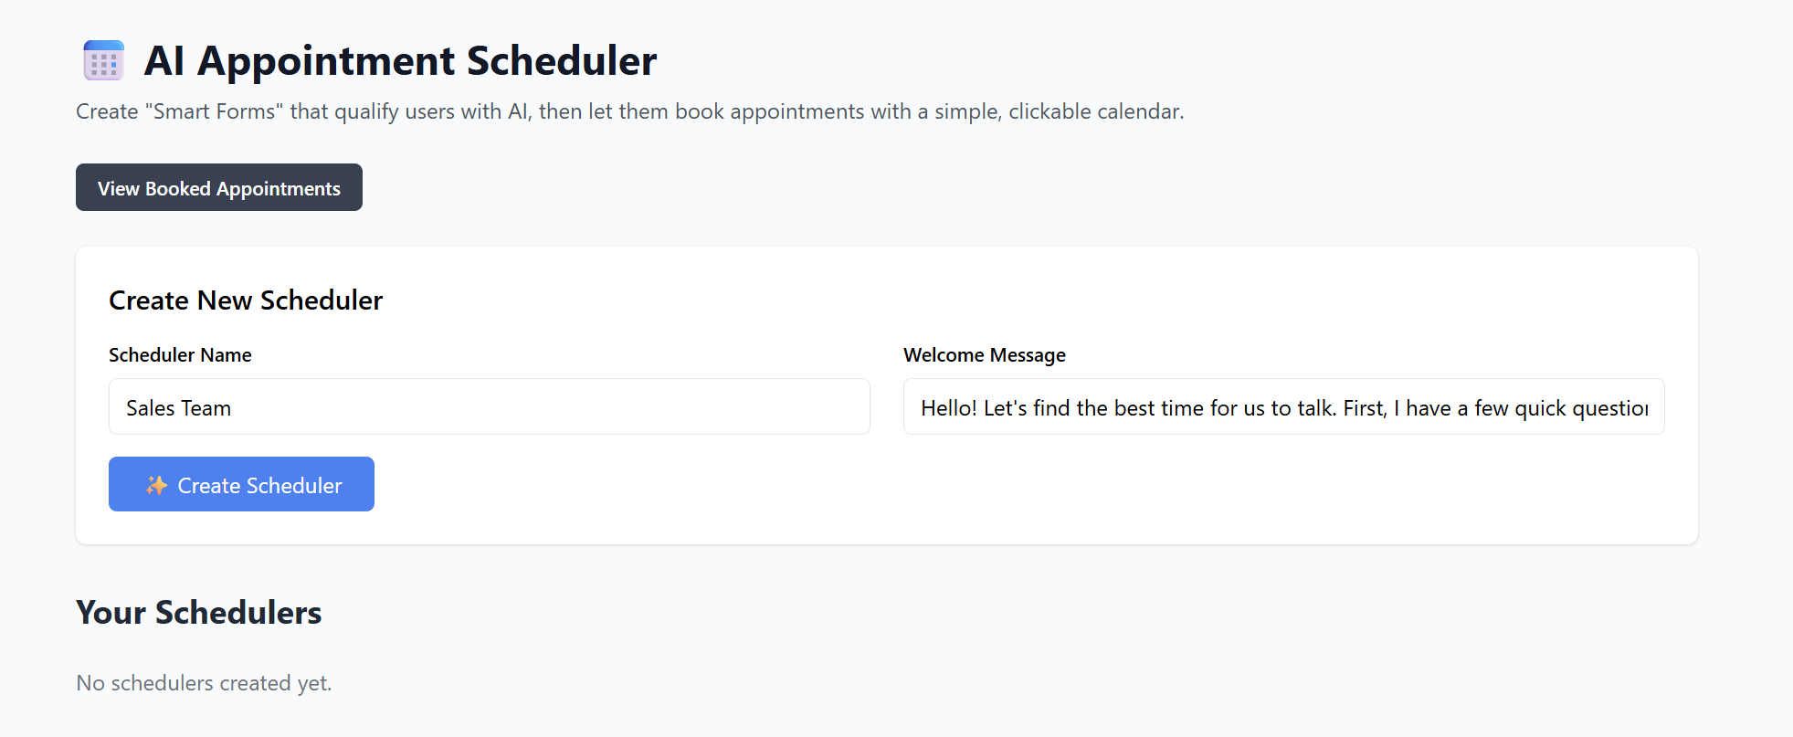Focus the Scheduler Name input field
The width and height of the screenshot is (1793, 737).
coord(489,407)
